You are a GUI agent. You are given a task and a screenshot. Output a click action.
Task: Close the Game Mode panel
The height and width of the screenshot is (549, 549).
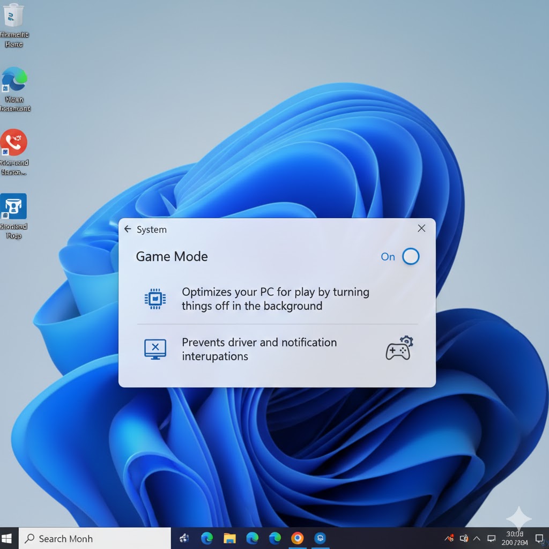(x=421, y=228)
